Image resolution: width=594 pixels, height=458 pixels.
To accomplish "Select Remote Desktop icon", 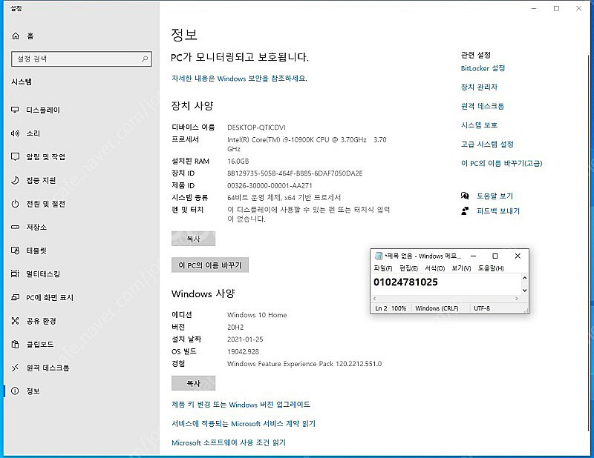I will 15,368.
